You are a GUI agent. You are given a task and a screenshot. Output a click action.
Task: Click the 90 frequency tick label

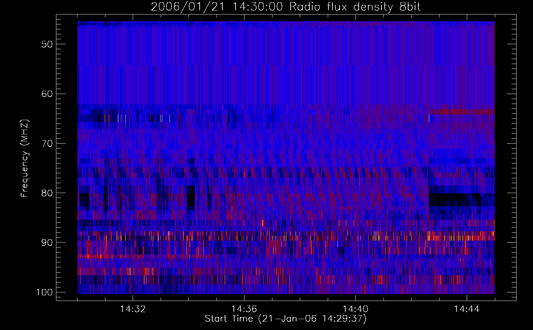47,243
